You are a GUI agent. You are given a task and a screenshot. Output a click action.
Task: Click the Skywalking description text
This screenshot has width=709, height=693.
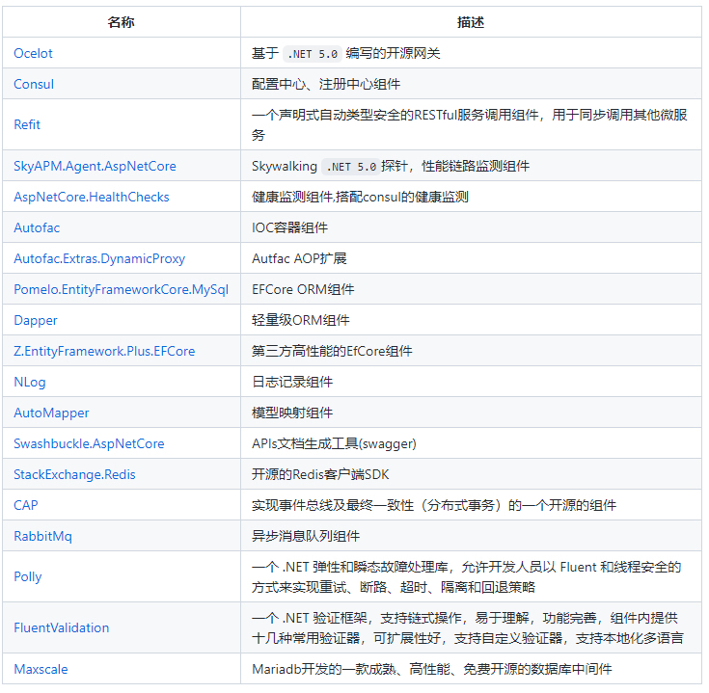[x=391, y=166]
